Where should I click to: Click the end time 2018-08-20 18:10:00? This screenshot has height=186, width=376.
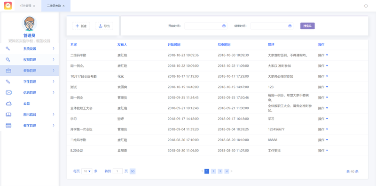coord(233,140)
